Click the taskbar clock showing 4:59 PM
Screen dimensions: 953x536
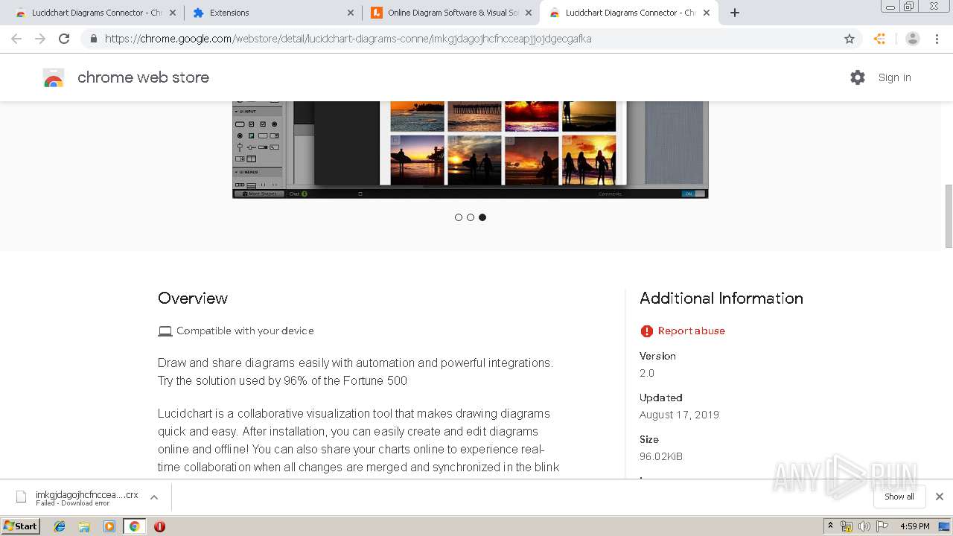[915, 526]
